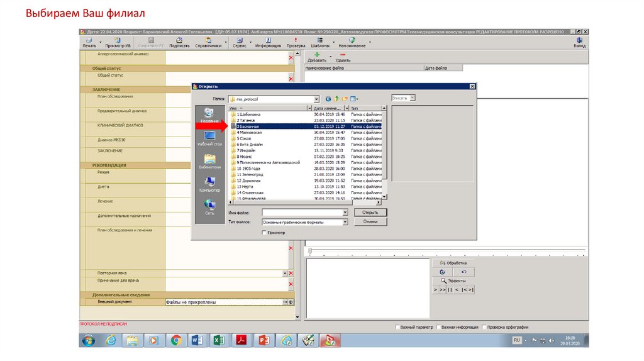The height and width of the screenshot is (361, 644).
Task: Open Имя column filter dropdown
Action: pos(309,108)
